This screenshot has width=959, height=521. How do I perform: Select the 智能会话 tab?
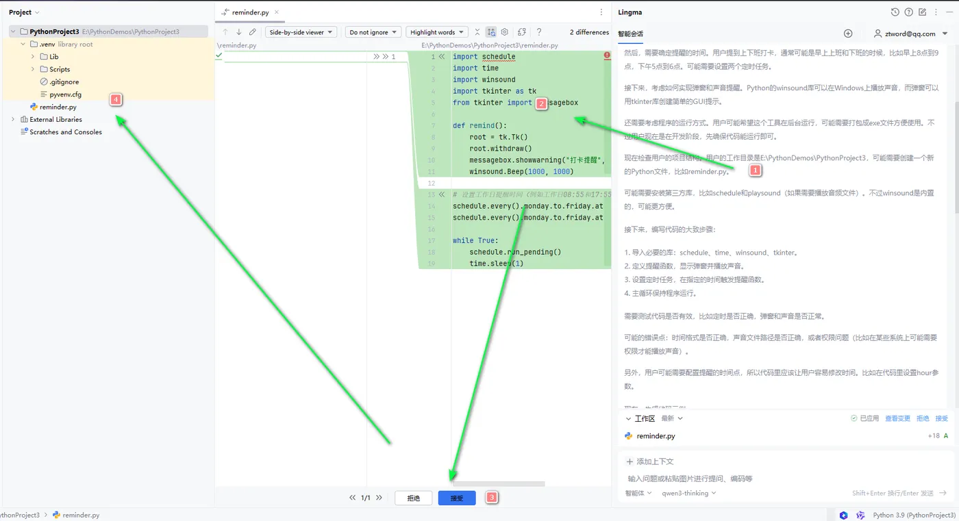[x=630, y=34]
